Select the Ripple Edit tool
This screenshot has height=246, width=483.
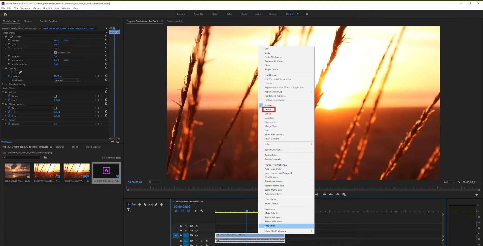[140, 204]
